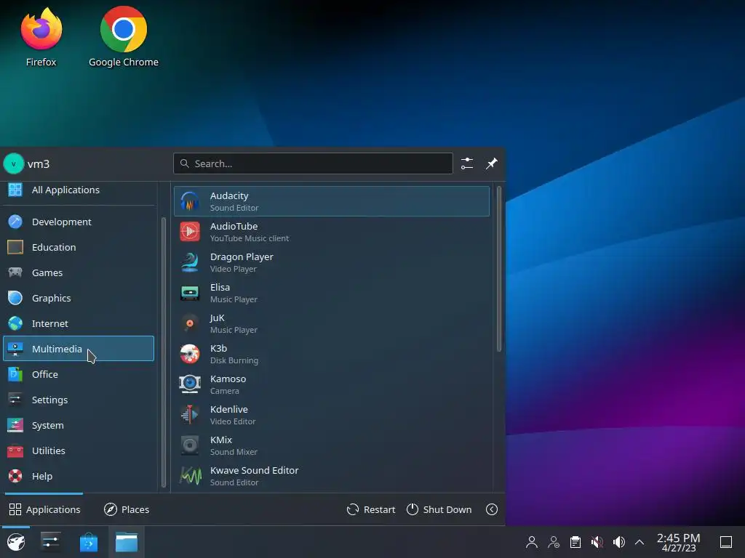Open KMix sound mixer
This screenshot has width=745, height=558.
pos(332,445)
